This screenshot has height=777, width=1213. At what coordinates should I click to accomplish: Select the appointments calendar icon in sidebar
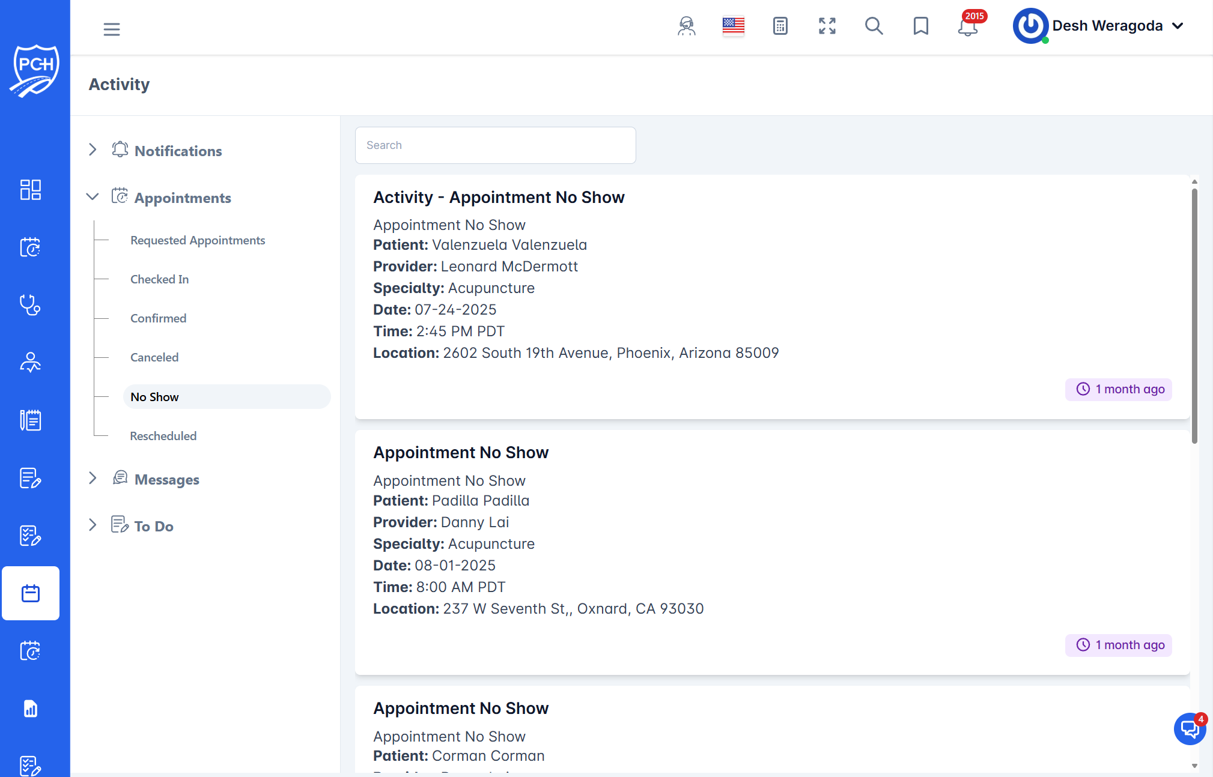pos(31,246)
